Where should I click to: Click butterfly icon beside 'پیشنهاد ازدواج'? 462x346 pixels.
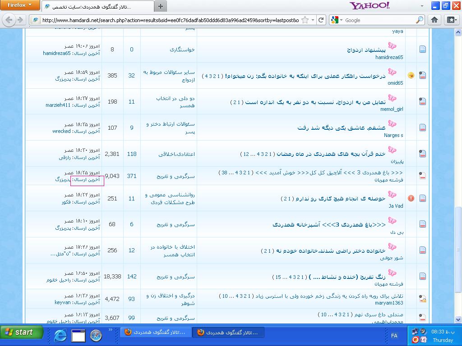click(392, 46)
